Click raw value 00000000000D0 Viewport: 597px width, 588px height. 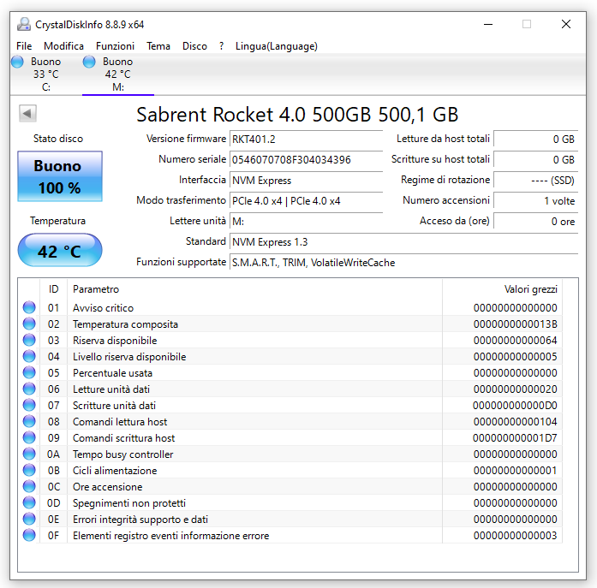point(515,406)
